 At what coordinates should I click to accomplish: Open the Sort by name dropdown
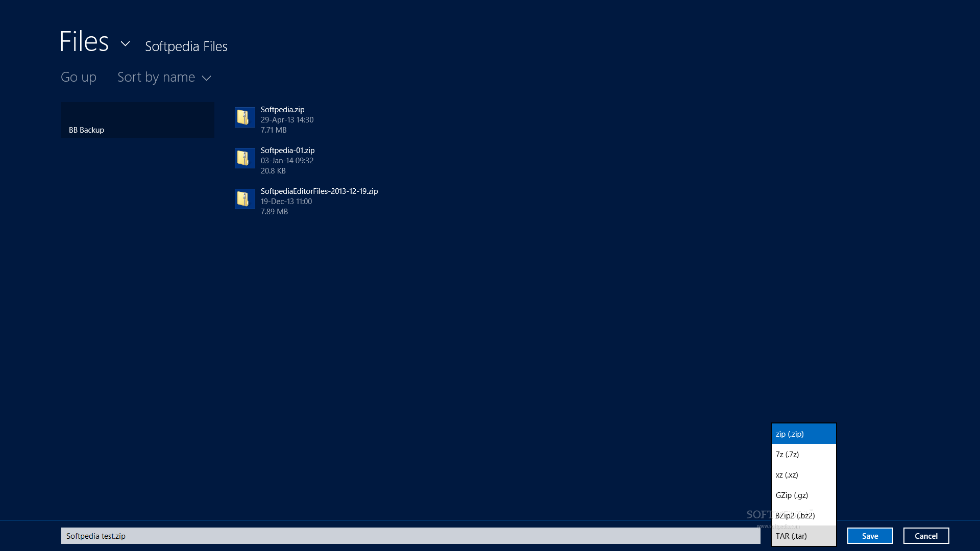(x=164, y=77)
